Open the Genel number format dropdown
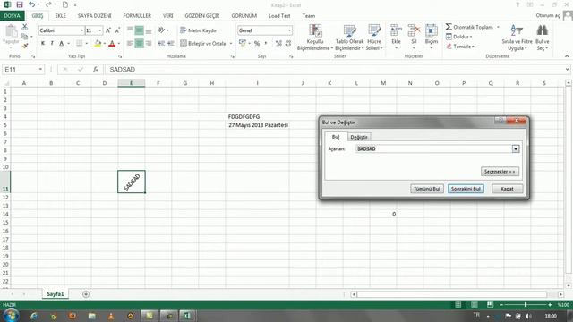573x322 pixels. click(289, 30)
